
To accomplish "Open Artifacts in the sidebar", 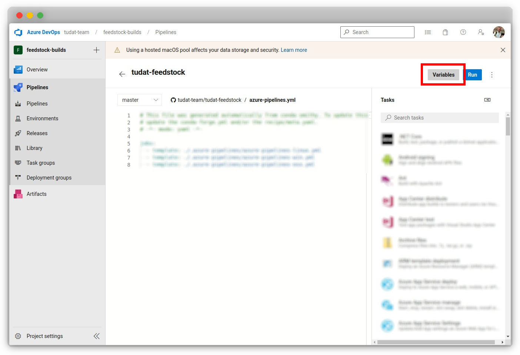I will 57,194.
